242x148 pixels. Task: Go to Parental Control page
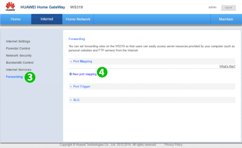click(x=18, y=49)
